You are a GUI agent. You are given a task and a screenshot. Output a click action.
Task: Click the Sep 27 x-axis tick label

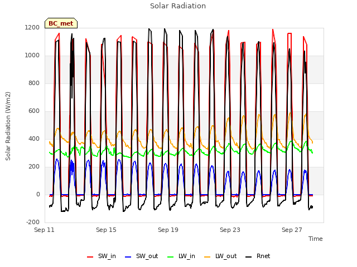[292, 230]
